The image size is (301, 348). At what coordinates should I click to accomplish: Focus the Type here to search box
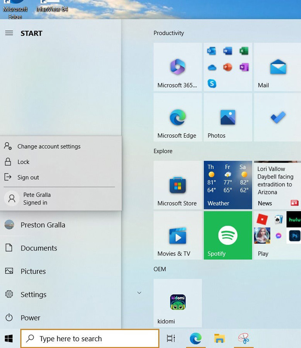pyautogui.click(x=90, y=339)
